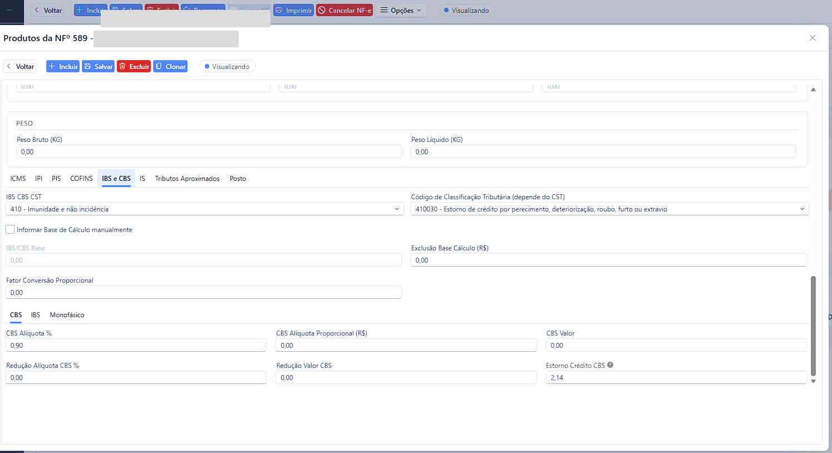Viewport: 832px width, 453px height.
Task: Save the product with the Salvar button
Action: point(99,66)
